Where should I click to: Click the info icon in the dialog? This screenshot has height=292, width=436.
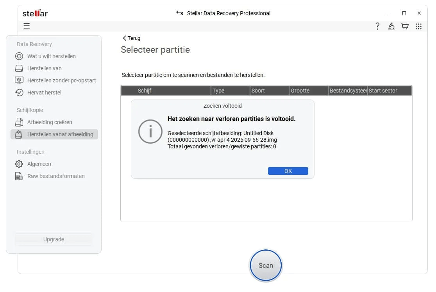[x=150, y=132]
